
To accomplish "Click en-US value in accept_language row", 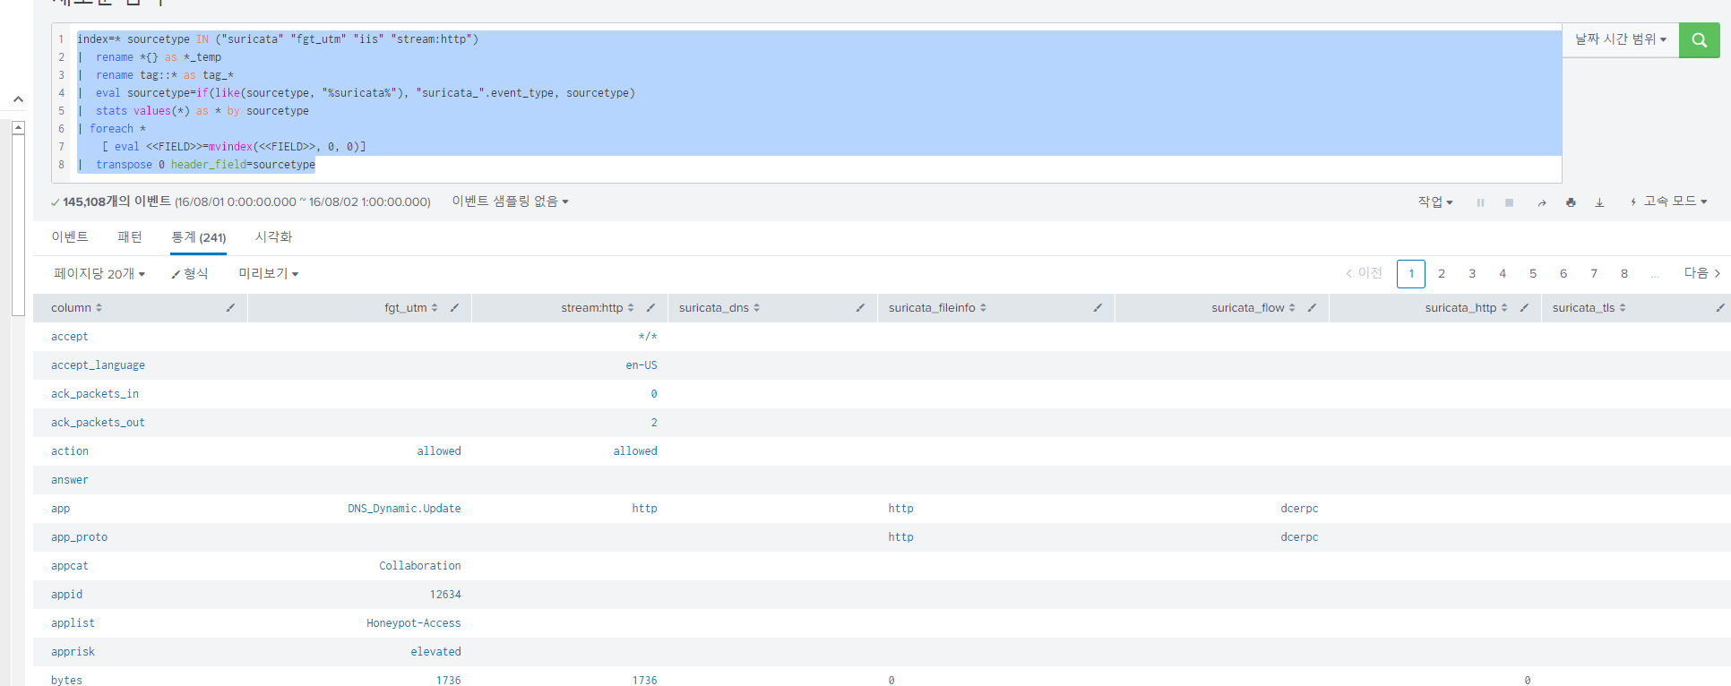I will pos(642,365).
